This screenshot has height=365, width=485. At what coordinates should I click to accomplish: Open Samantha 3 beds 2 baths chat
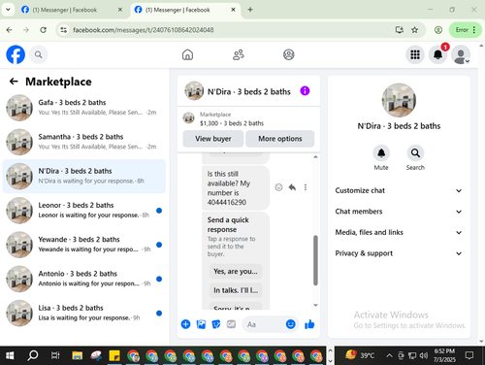point(84,142)
